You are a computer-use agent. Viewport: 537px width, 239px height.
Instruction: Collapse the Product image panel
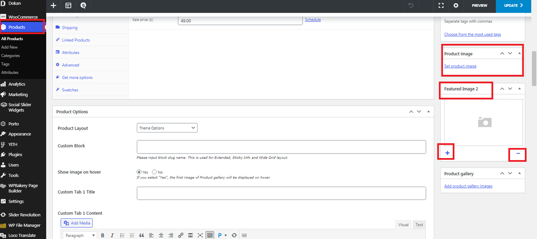519,53
